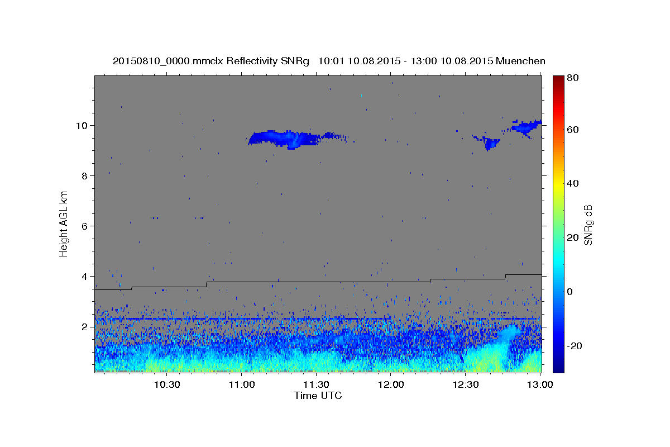Click the colorbar value 20
The image size is (670, 447).
tap(574, 237)
